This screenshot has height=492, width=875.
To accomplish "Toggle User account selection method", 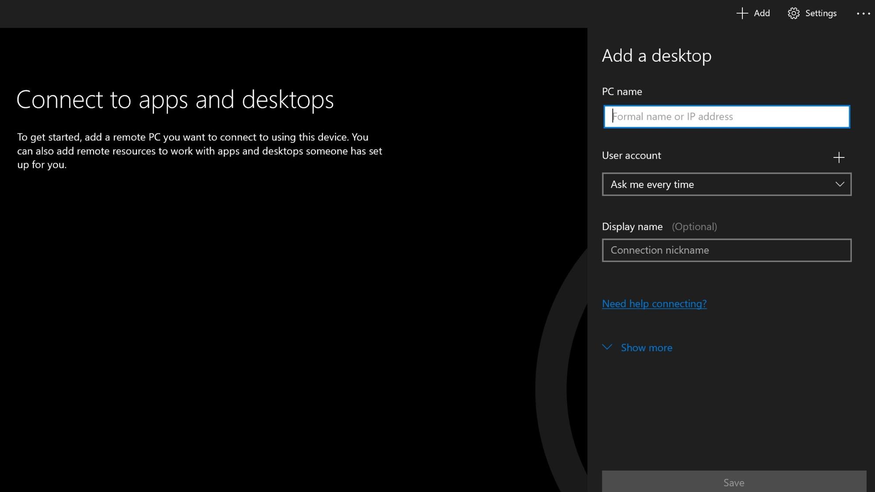I will click(x=727, y=184).
